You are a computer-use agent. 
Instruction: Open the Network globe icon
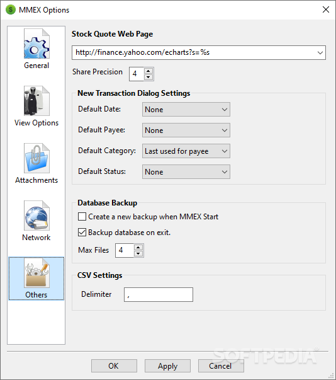(36, 216)
